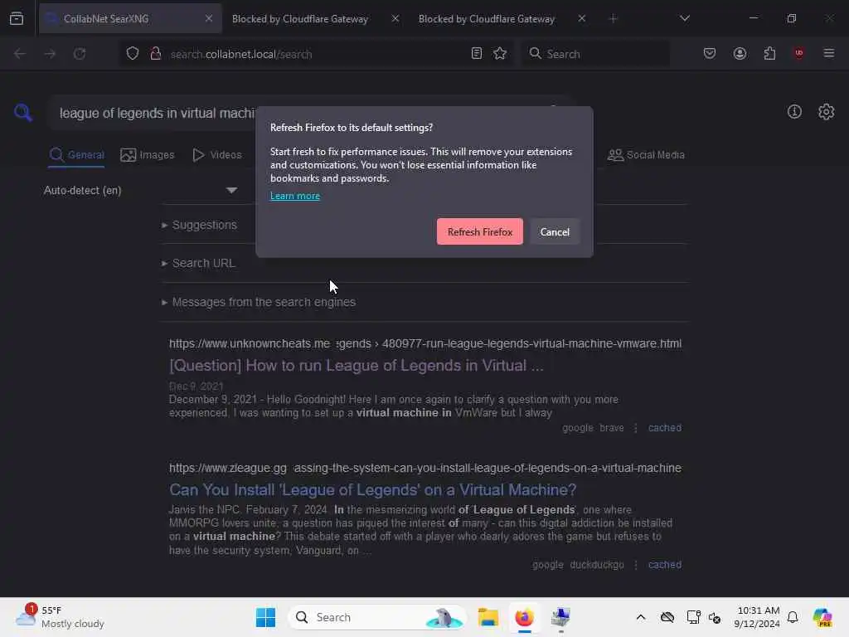Open SearXNG preferences gear icon
Image resolution: width=849 pixels, height=637 pixels.
[826, 112]
